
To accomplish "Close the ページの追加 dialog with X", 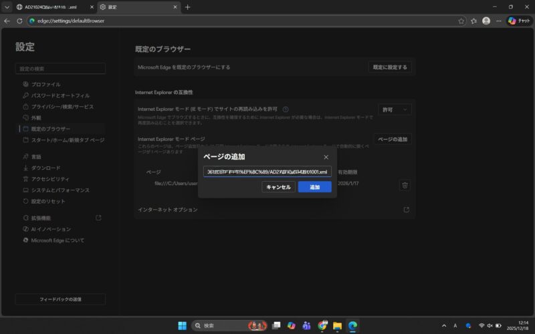I will [326, 157].
